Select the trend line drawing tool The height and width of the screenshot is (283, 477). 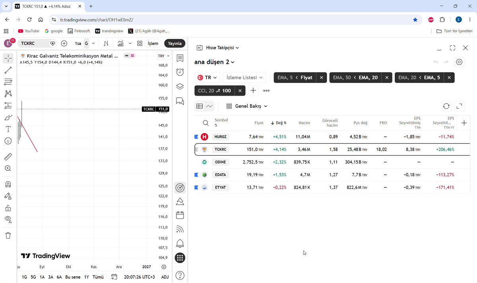[x=8, y=70]
